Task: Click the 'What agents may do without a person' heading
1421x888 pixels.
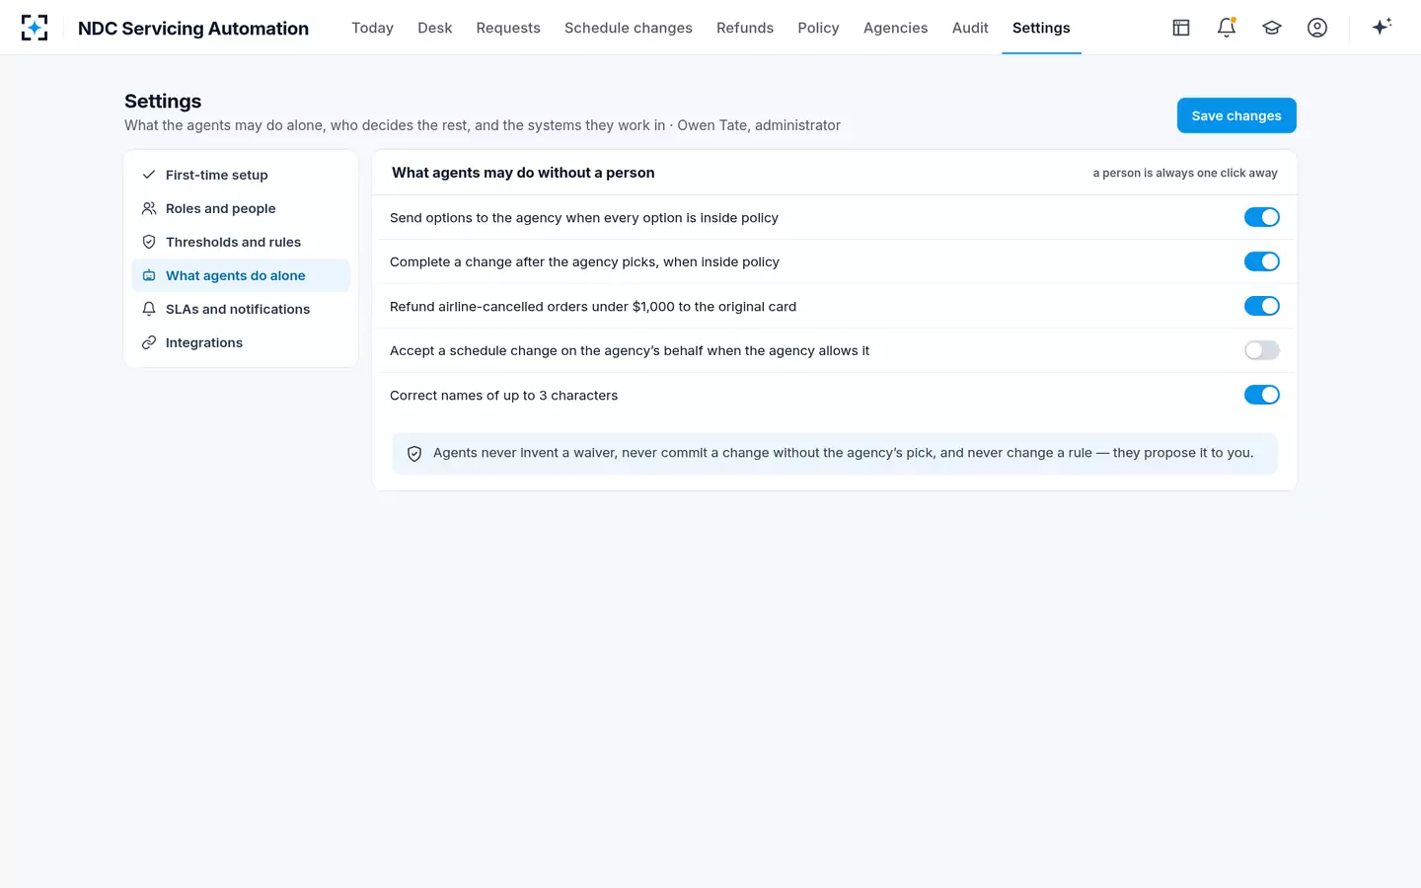Action: pyautogui.click(x=523, y=173)
